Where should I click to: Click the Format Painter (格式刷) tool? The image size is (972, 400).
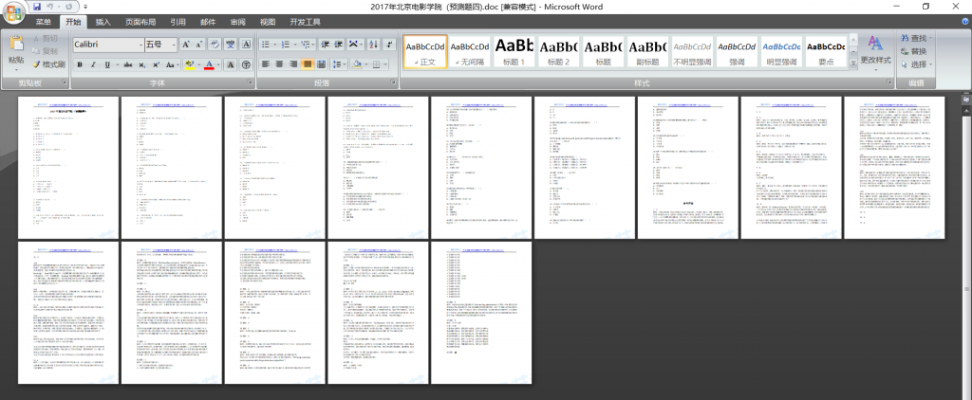pyautogui.click(x=47, y=64)
